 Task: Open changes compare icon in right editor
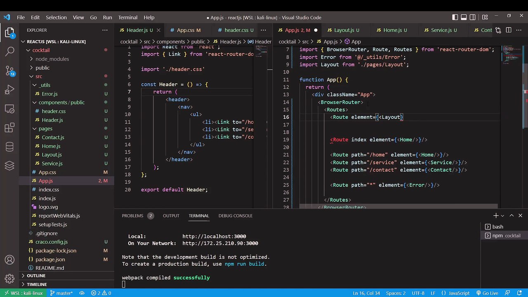498,30
